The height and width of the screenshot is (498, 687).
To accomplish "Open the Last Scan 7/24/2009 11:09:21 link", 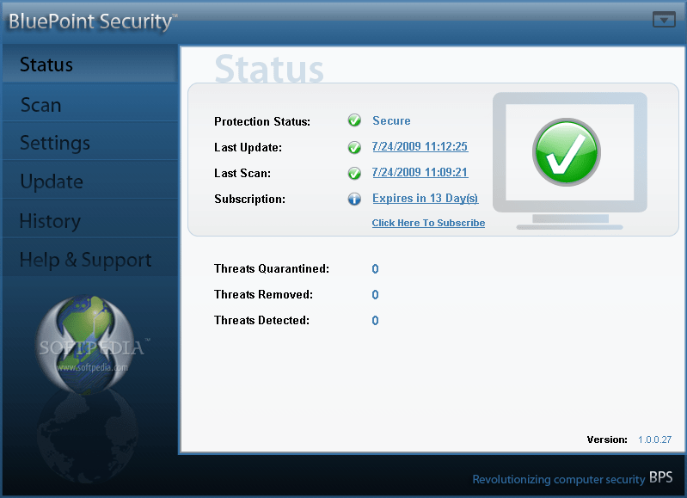I will (420, 172).
